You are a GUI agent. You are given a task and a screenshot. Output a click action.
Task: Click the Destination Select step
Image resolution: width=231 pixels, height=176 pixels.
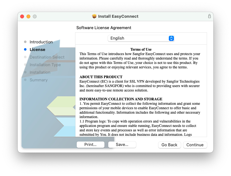click(47, 57)
